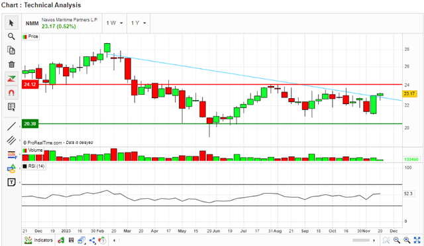Click the Price panel label
Image resolution: width=424 pixels, height=246 pixels.
click(30, 36)
